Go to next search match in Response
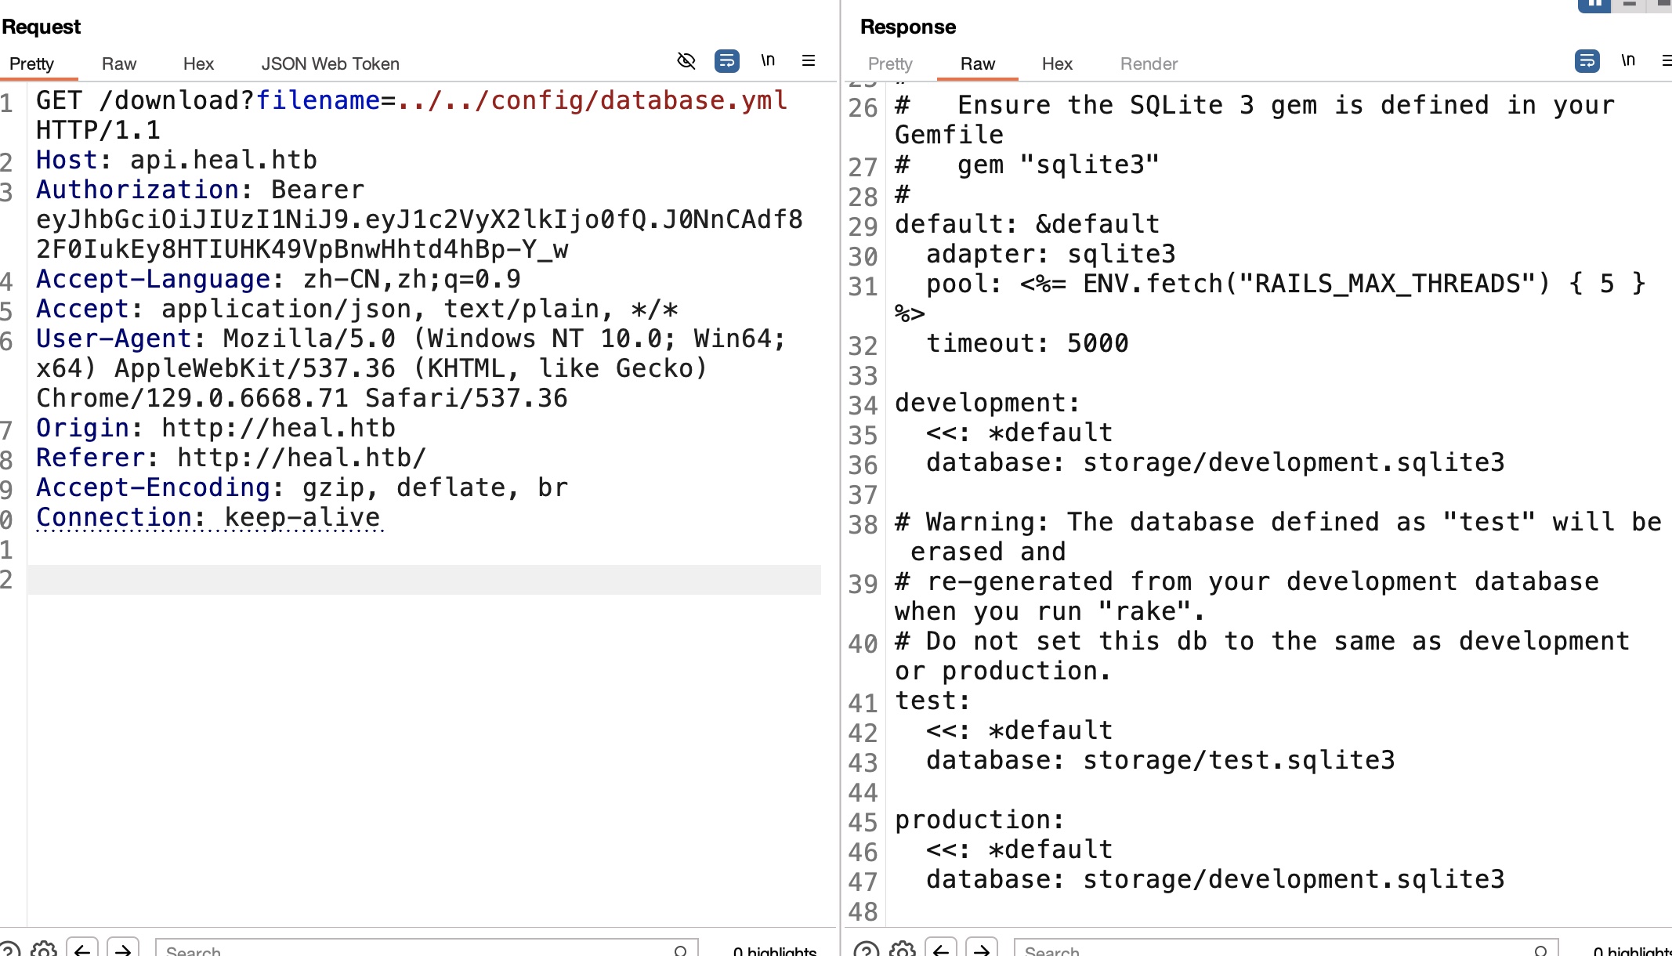1672x956 pixels. [x=982, y=950]
